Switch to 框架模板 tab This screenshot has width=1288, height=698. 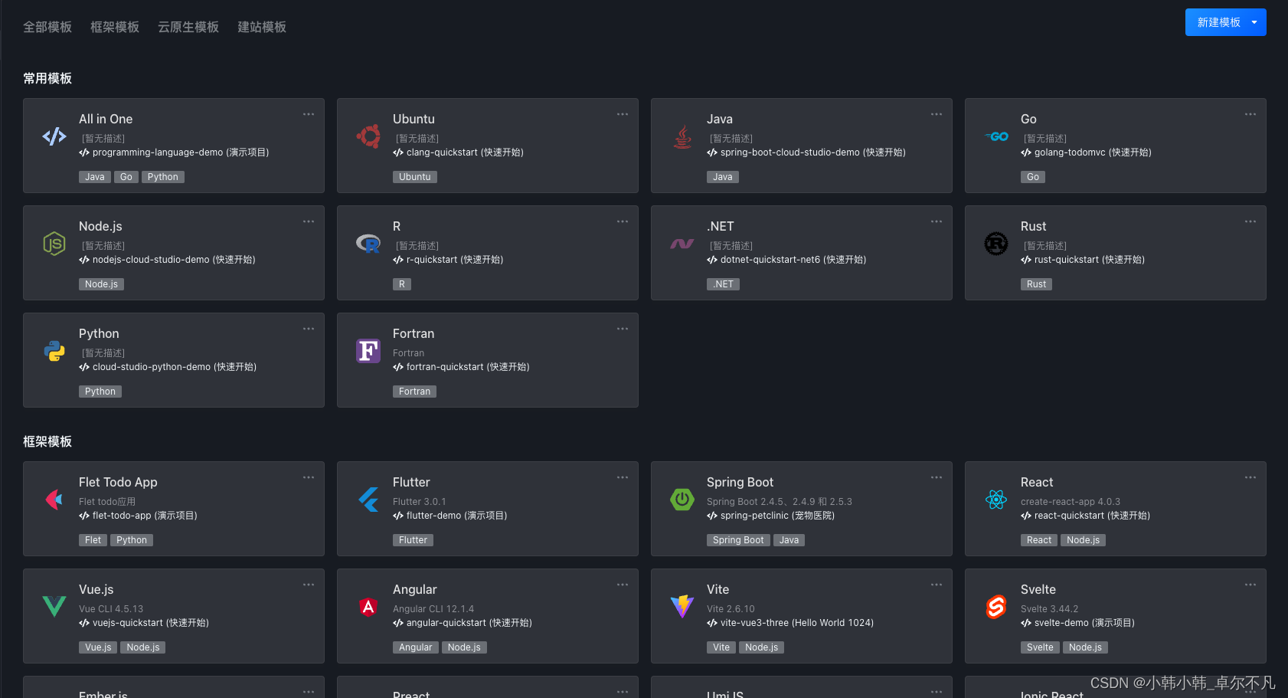coord(115,27)
